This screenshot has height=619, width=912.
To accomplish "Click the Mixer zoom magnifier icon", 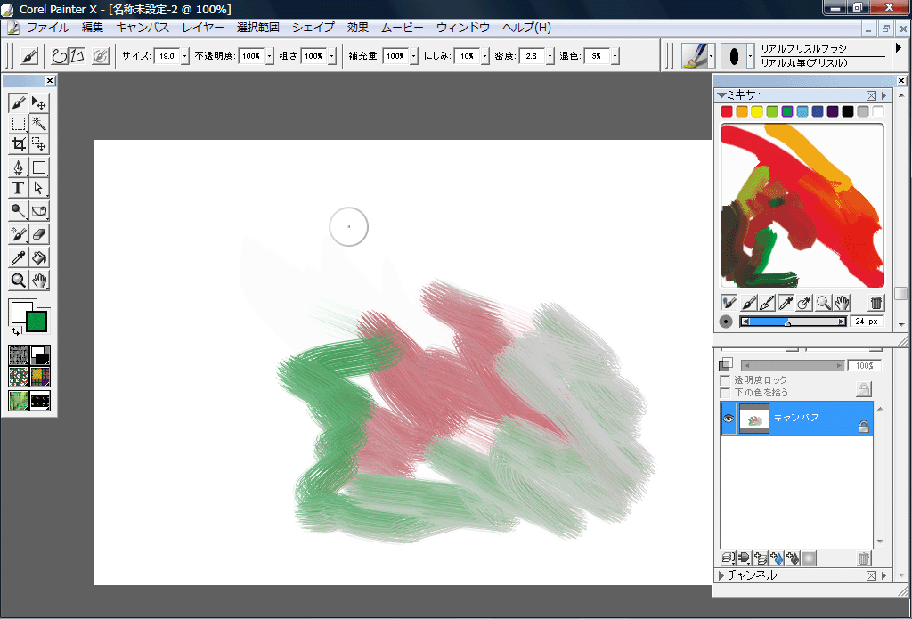I will (x=823, y=303).
